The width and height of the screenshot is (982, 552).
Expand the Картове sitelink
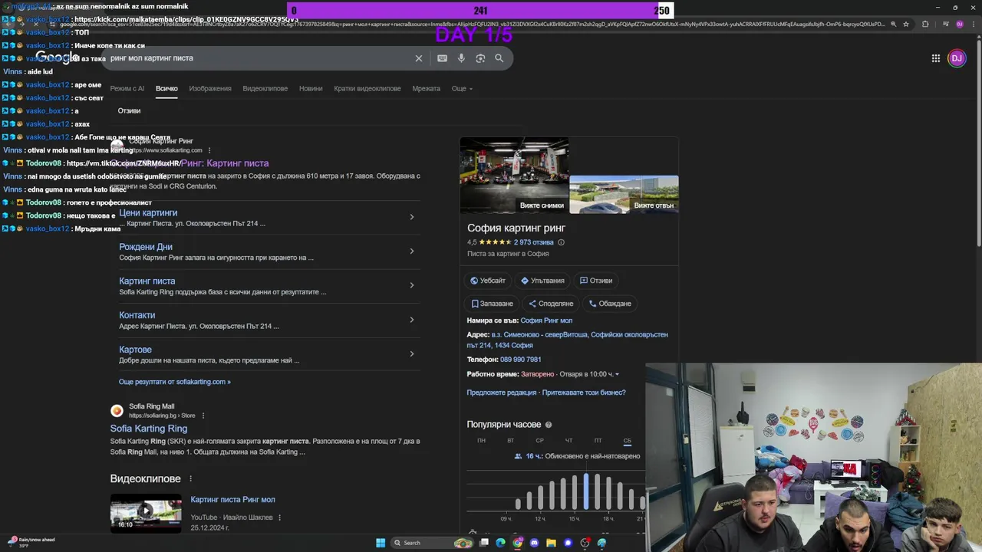coord(412,353)
